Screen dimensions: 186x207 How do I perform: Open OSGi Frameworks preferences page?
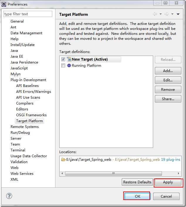click(31, 115)
